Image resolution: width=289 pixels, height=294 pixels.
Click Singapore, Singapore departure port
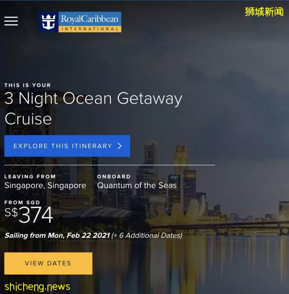pos(45,186)
